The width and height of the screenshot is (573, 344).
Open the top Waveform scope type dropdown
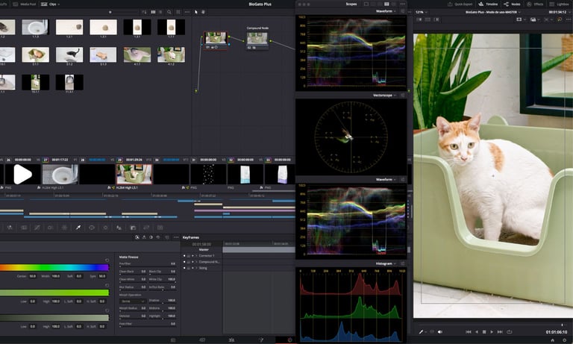point(386,11)
